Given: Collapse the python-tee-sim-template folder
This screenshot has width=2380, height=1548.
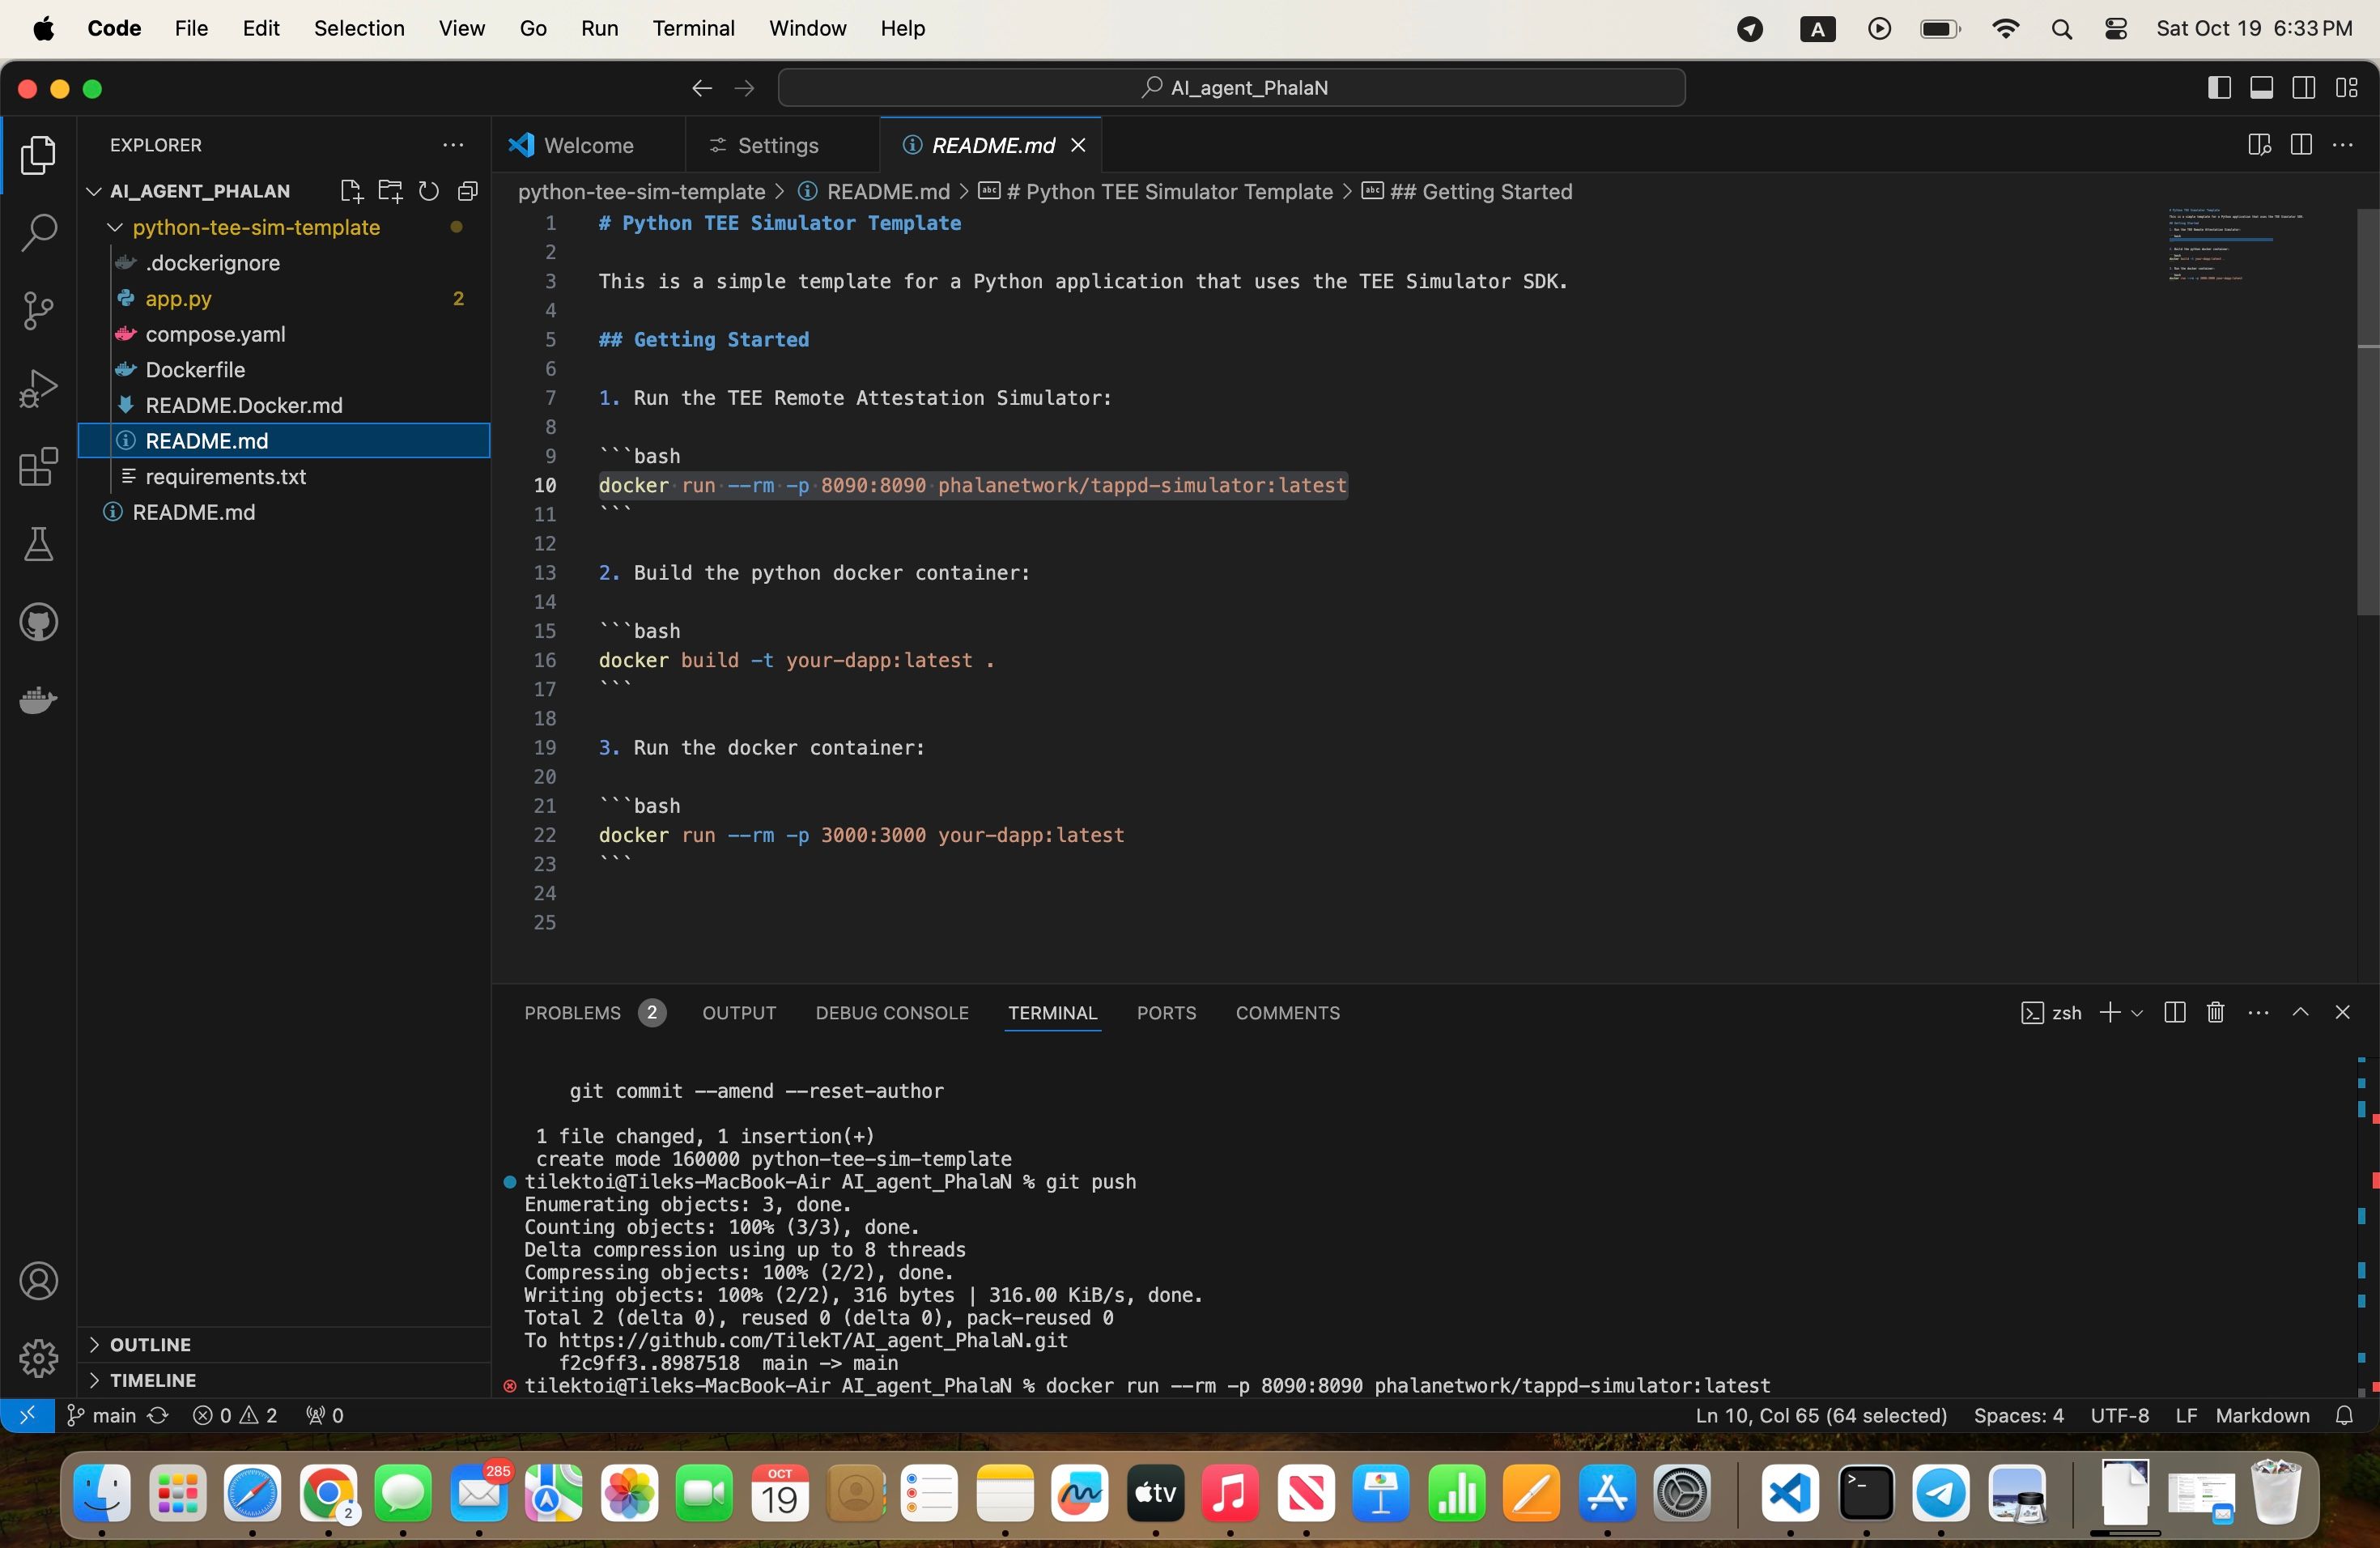Looking at the screenshot, I should [115, 228].
